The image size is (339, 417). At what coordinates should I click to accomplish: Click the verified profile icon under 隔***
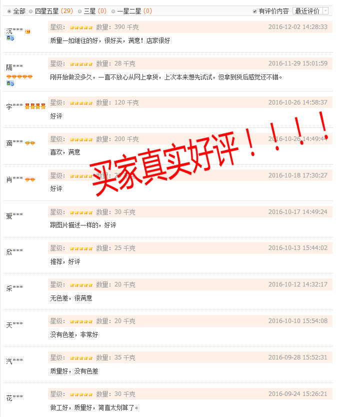click(10, 83)
